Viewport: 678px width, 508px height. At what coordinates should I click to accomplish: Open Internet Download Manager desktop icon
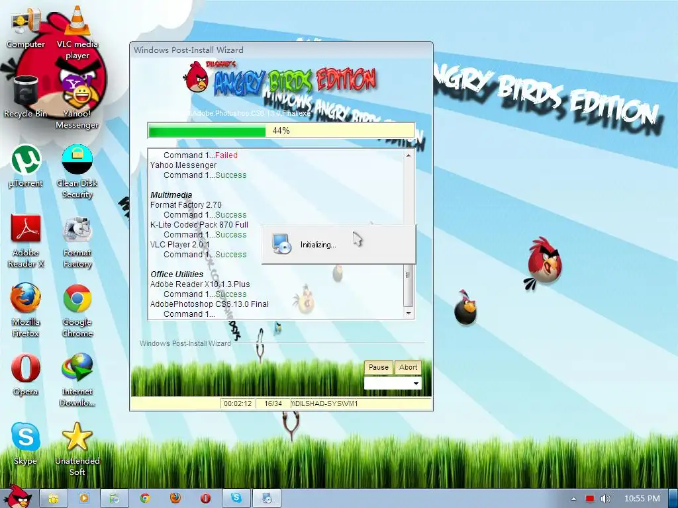(77, 380)
